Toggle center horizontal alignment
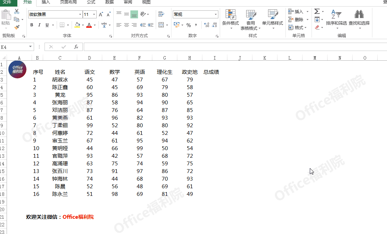Viewport: 387px width, 234px height. 126,25
